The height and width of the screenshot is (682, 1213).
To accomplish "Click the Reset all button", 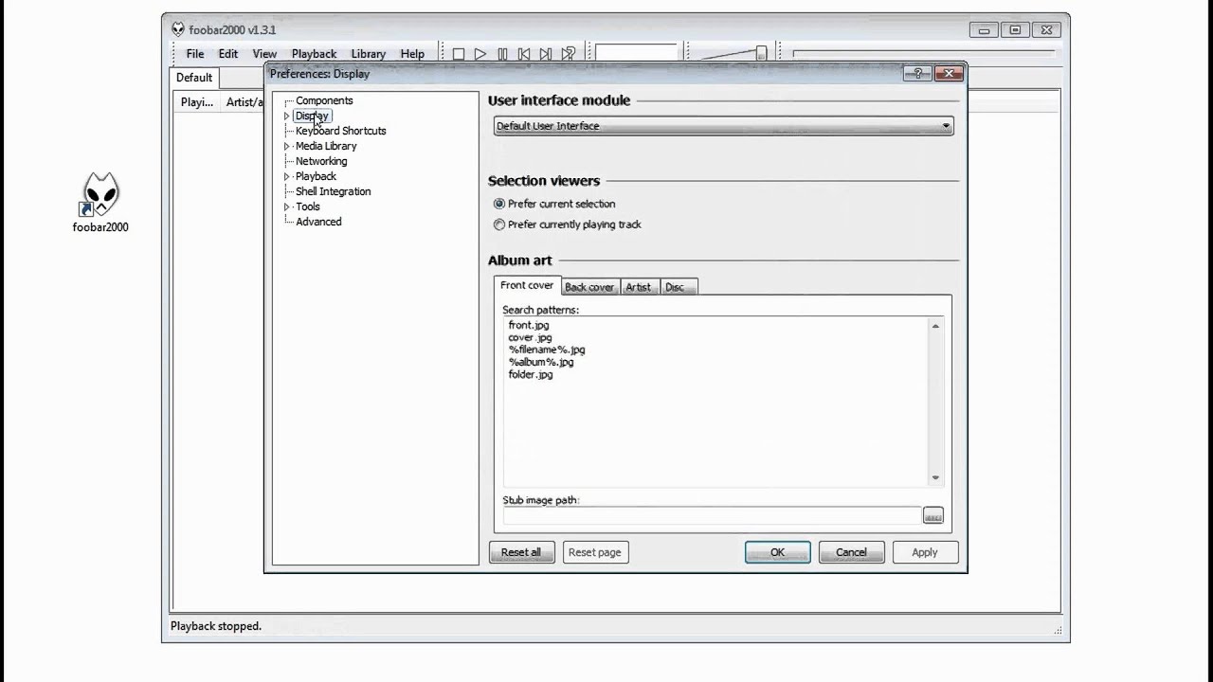I will coord(521,552).
